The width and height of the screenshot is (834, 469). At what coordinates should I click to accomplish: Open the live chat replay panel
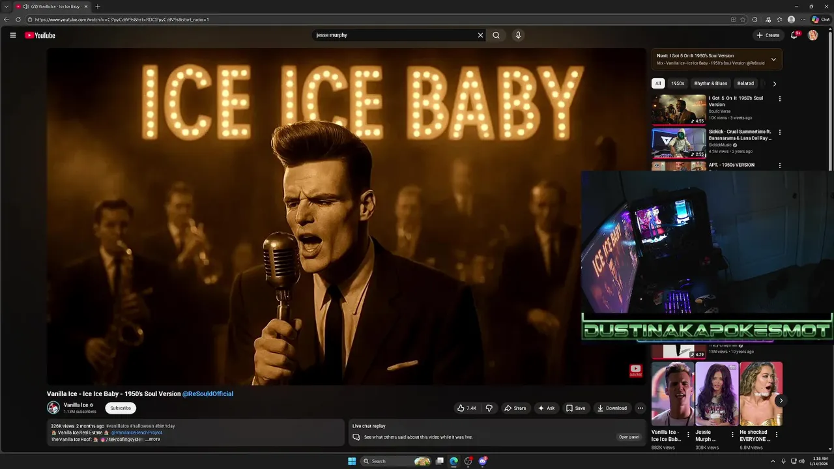tap(629, 437)
